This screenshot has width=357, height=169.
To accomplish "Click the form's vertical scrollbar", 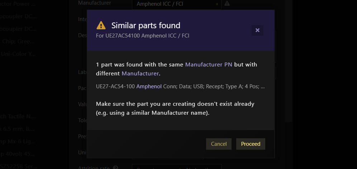I will 289,61.
